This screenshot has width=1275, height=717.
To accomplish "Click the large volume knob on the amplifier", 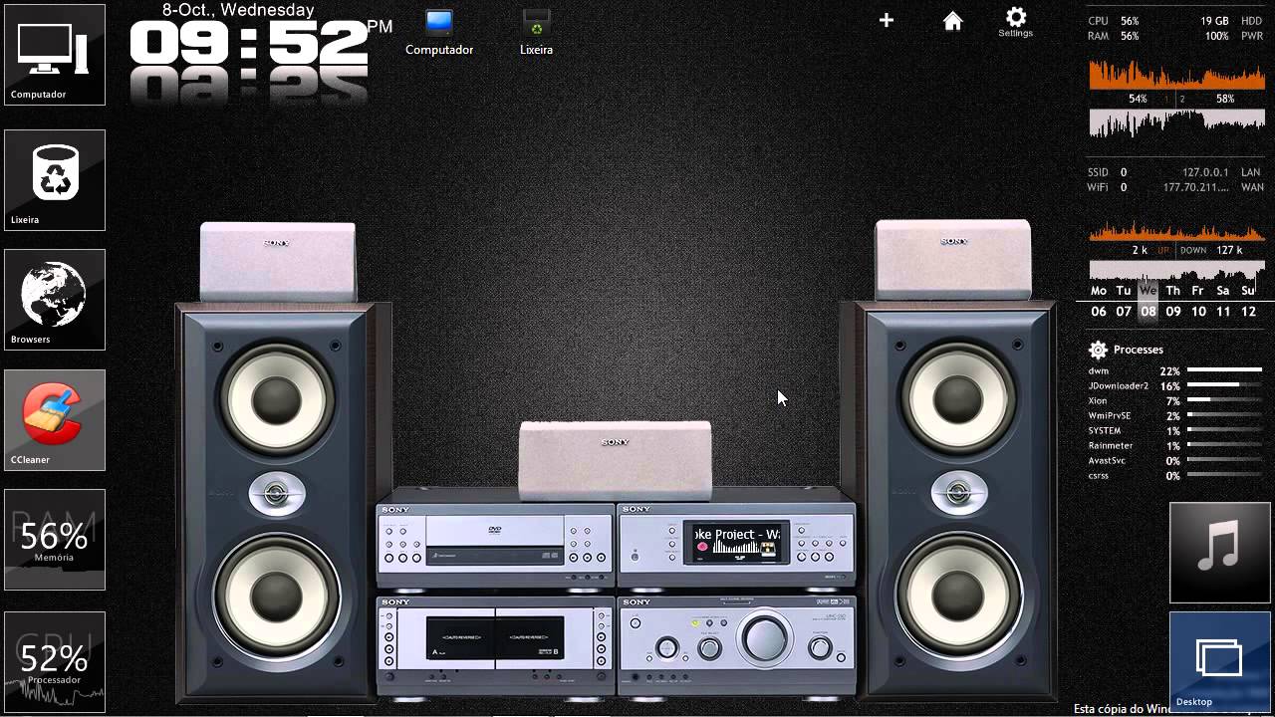I will click(x=765, y=637).
